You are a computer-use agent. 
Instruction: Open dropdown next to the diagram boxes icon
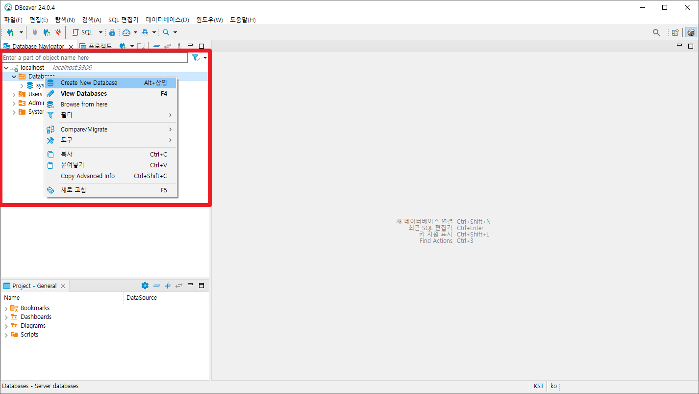[154, 32]
